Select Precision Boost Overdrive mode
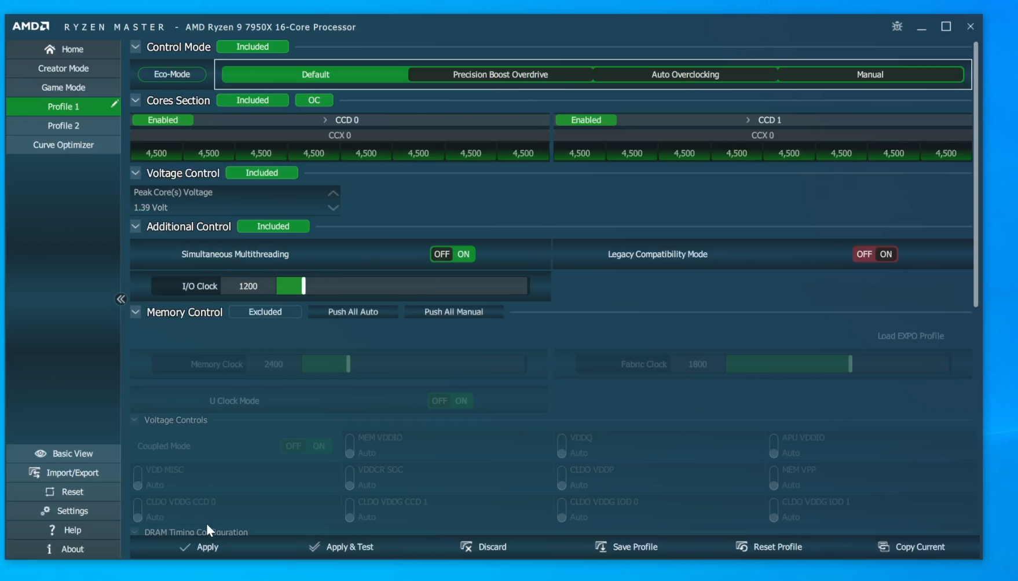 pos(500,74)
